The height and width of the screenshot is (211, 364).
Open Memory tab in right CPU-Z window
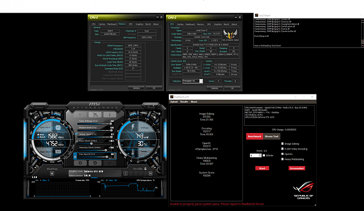pos(200,24)
